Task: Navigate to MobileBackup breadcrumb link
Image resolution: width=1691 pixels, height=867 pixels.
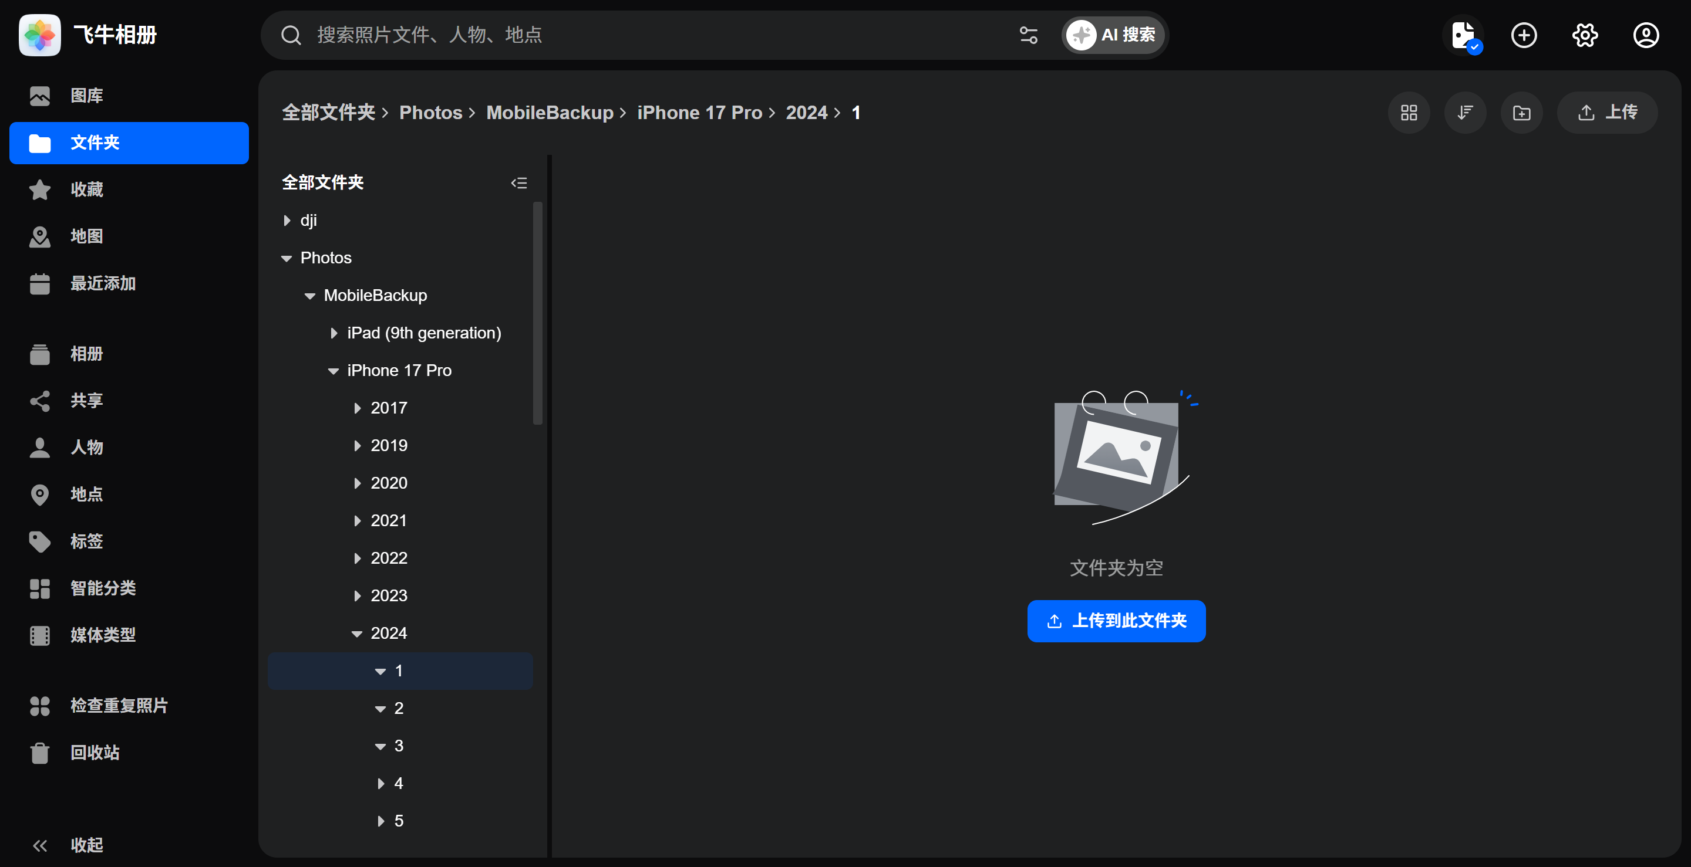Action: click(550, 113)
